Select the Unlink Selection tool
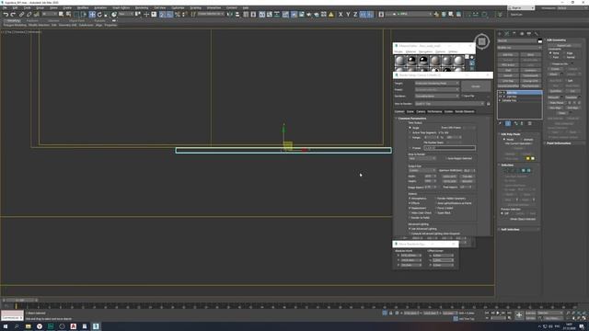This screenshot has height=331, width=589. [x=29, y=15]
